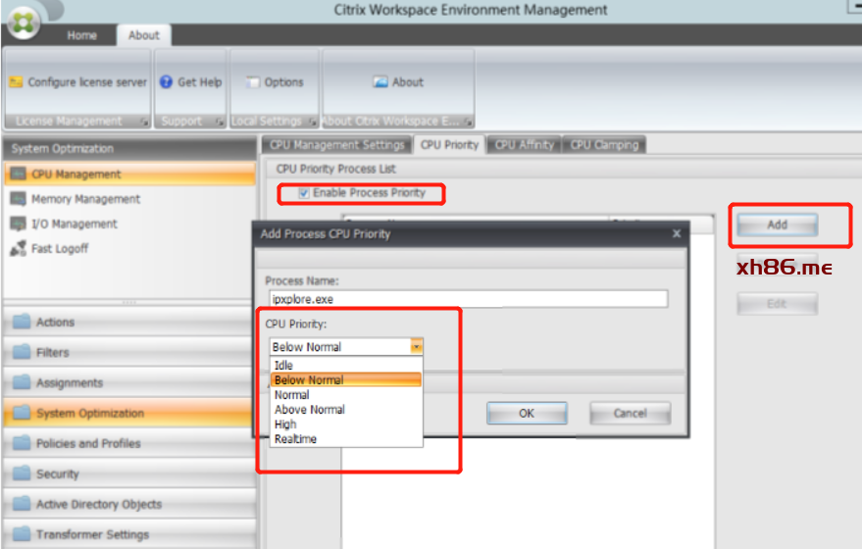The height and width of the screenshot is (549, 862).
Task: Switch to the Home ribbon tab
Action: [82, 35]
